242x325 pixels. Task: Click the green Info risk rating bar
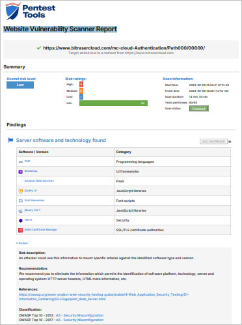[x=113, y=103]
